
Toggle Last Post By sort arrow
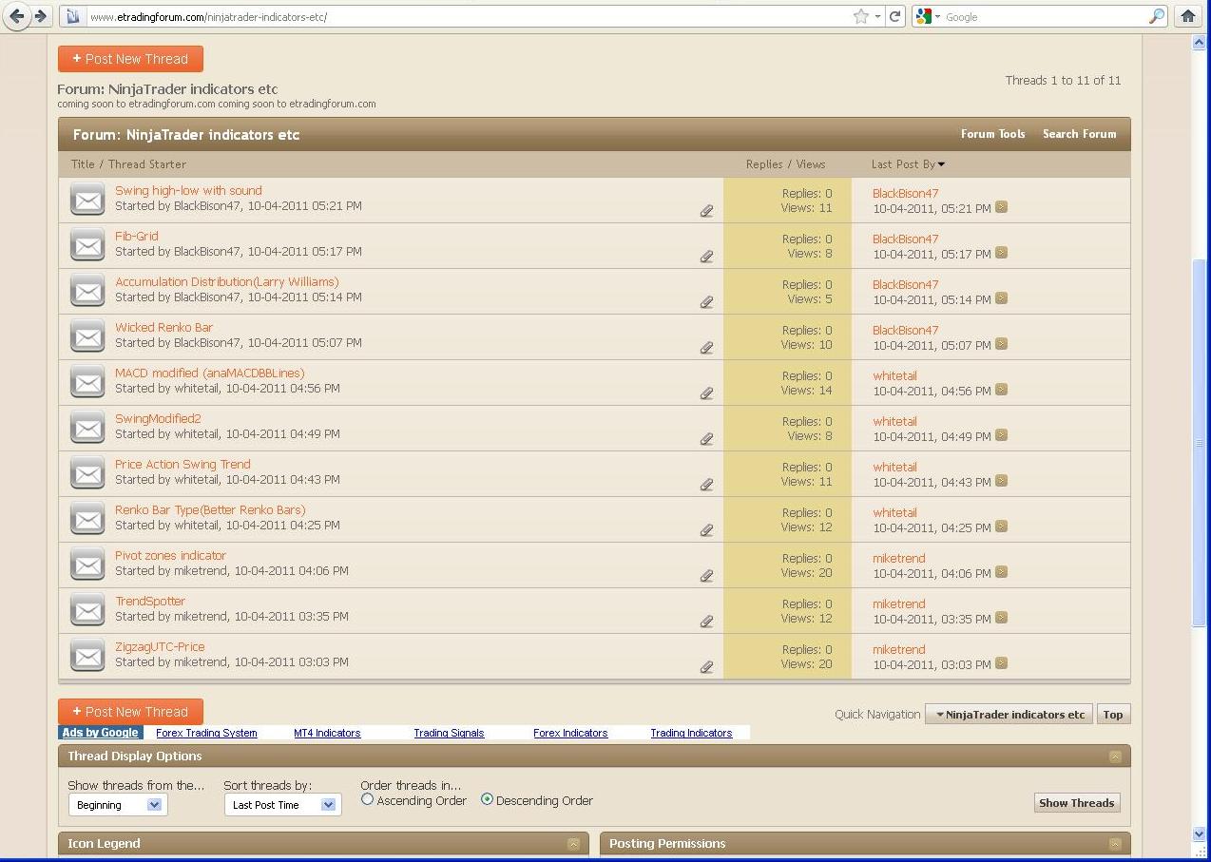coord(941,164)
